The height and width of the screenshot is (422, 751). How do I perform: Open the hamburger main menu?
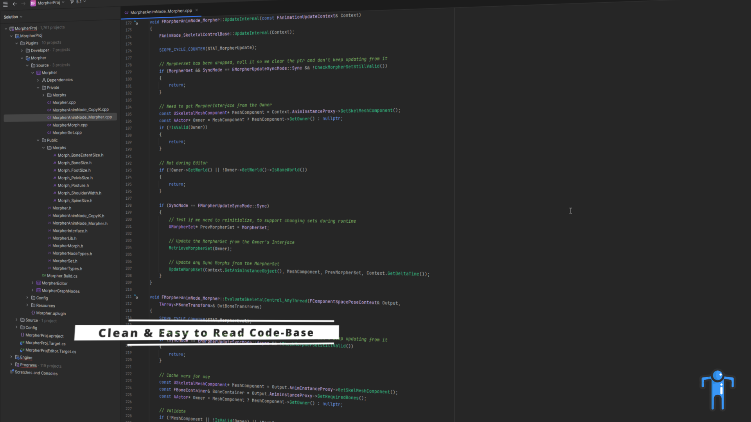click(5, 4)
